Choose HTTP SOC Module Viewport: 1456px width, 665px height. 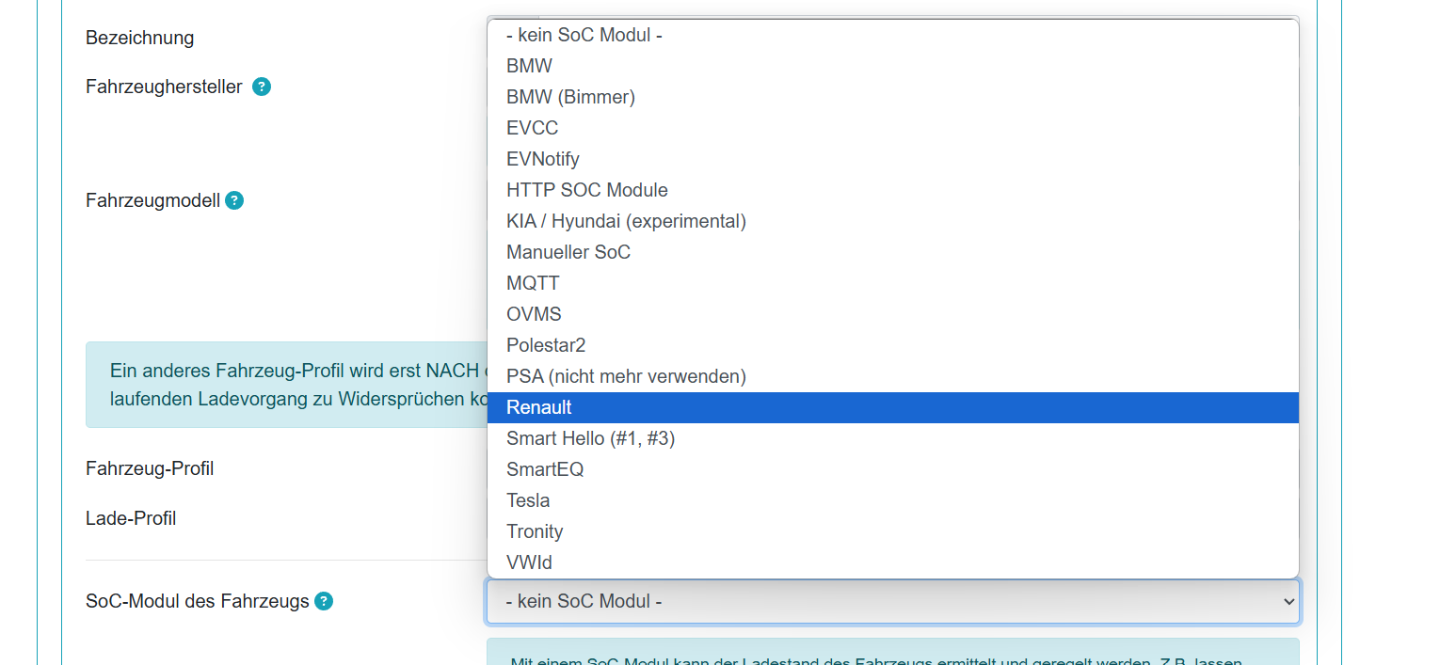coord(893,190)
